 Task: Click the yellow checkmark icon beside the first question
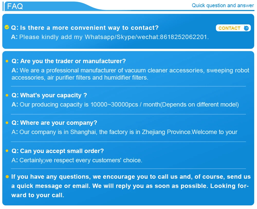pyautogui.click(x=7, y=27)
